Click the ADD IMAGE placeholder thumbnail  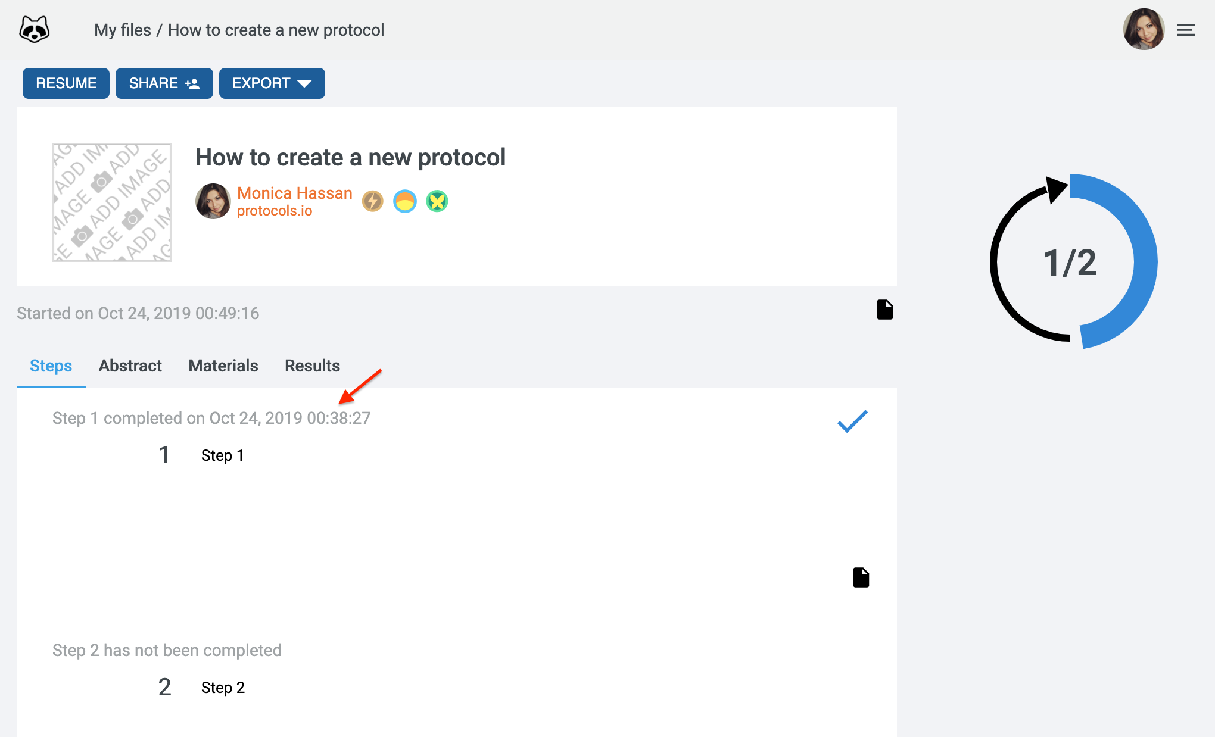111,202
